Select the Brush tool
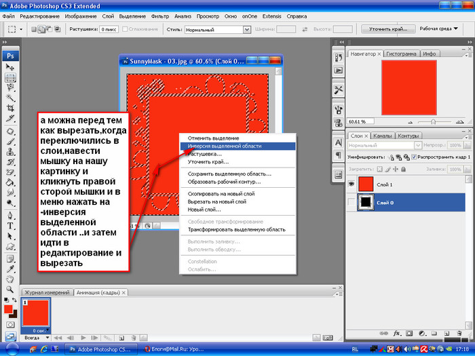The height and width of the screenshot is (356, 475). pyautogui.click(x=10, y=141)
